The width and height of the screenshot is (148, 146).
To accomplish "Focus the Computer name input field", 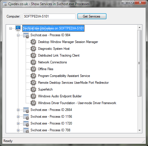I will coord(49,16).
